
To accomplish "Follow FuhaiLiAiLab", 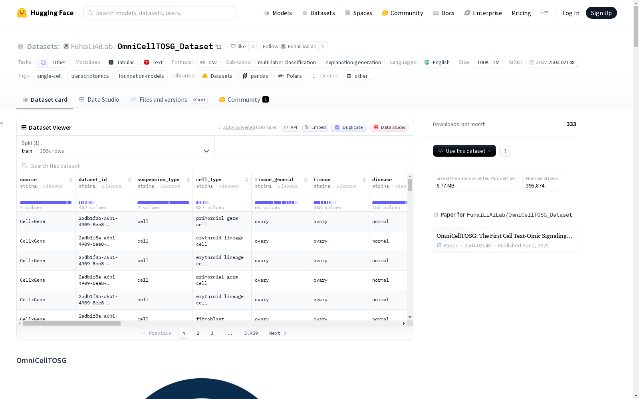I will (x=290, y=46).
